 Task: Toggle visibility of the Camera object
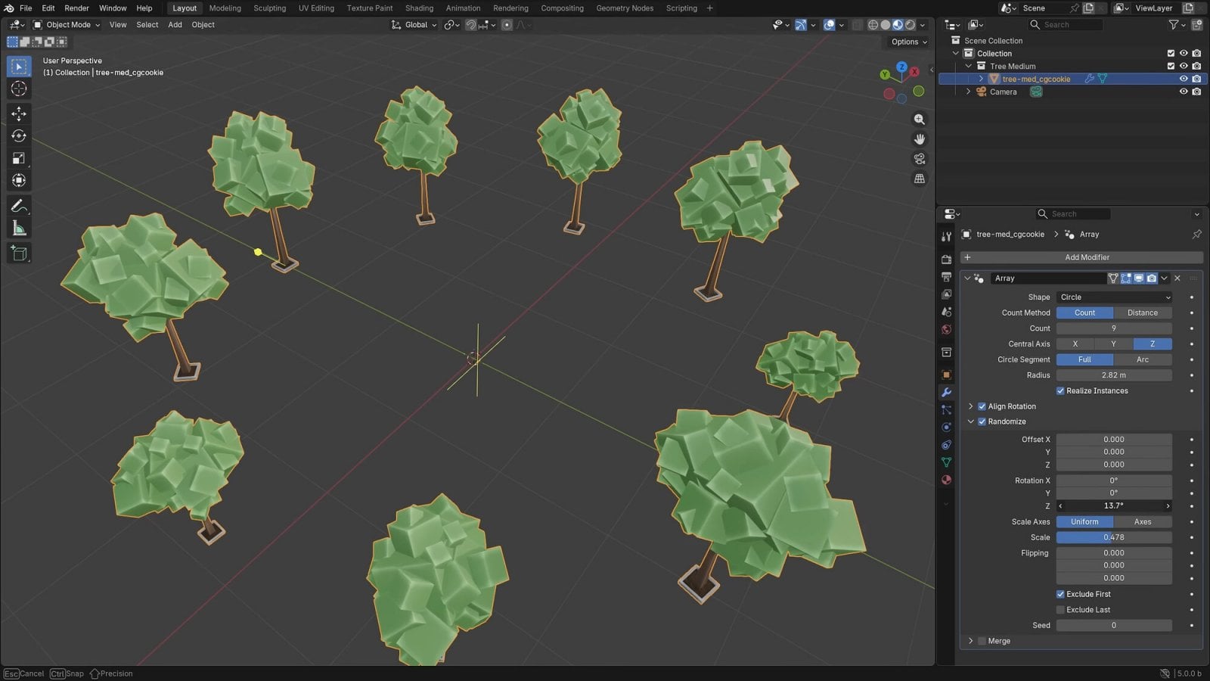tap(1184, 92)
